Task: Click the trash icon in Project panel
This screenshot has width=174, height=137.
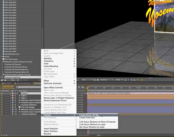Action: (18, 80)
